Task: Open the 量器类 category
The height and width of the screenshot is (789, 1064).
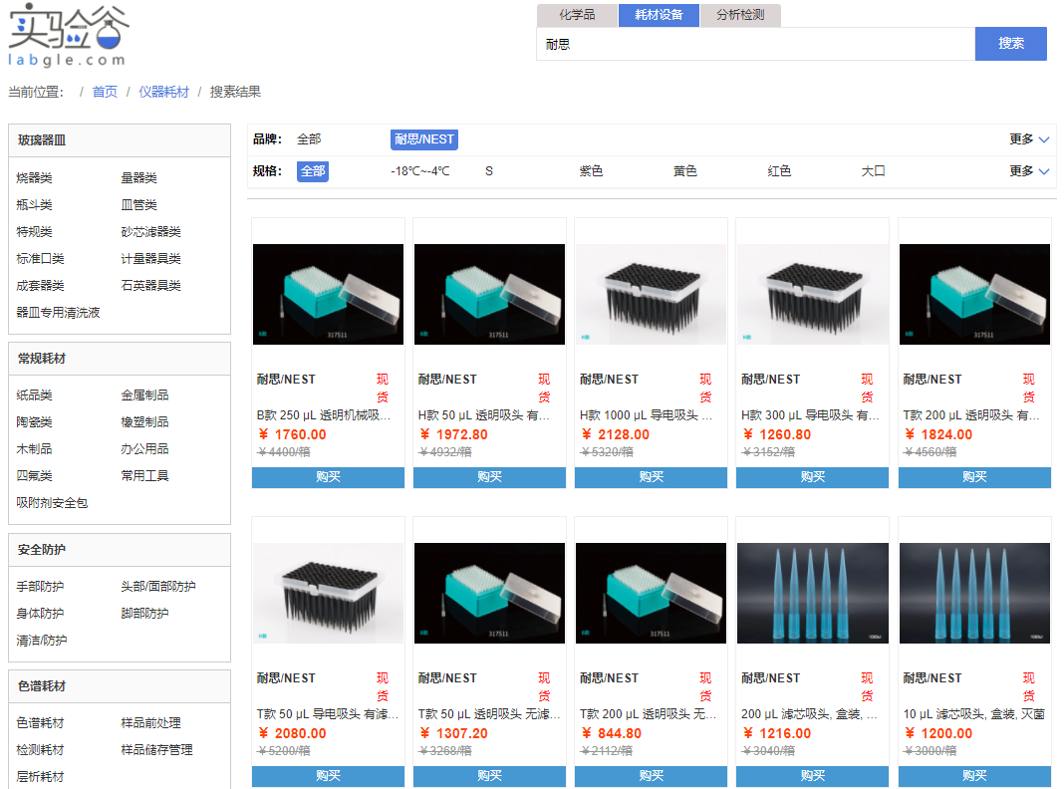Action: click(138, 177)
